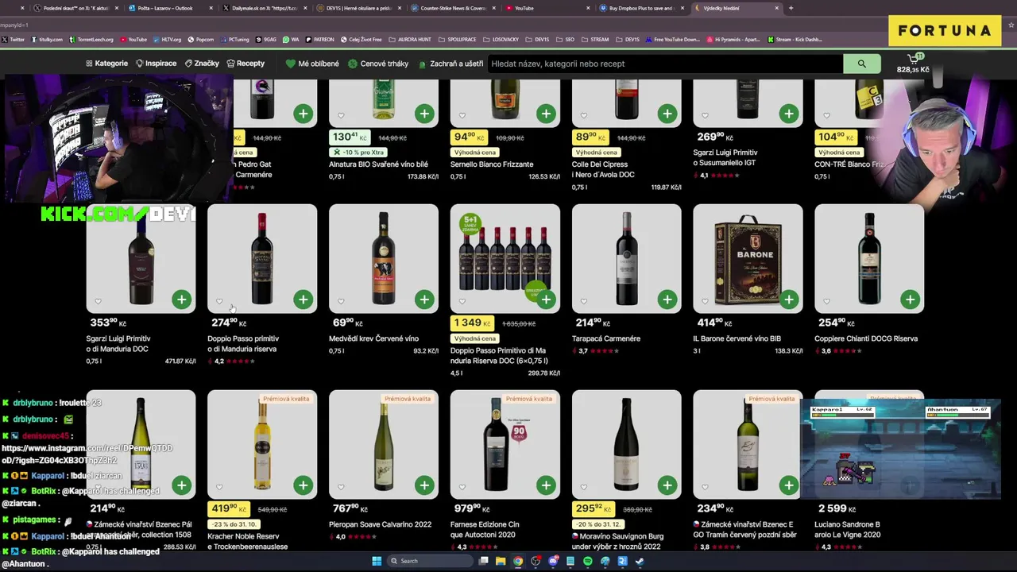Open the SPOLUPRACE bookmark folder

coord(458,39)
